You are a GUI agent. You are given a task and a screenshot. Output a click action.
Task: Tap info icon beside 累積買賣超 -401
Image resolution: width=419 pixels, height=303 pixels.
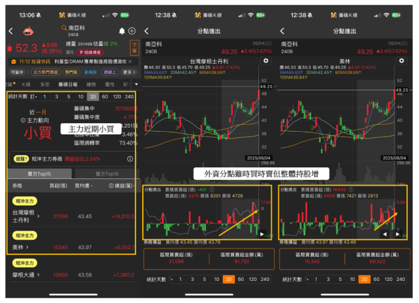[212, 190]
